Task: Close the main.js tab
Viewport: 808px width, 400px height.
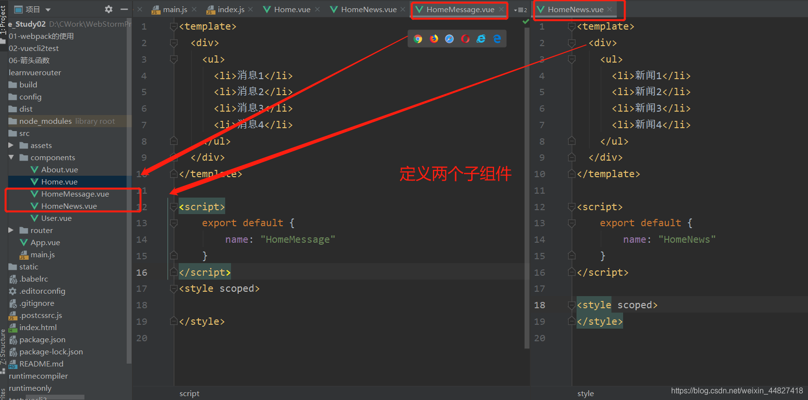Action: 194,9
